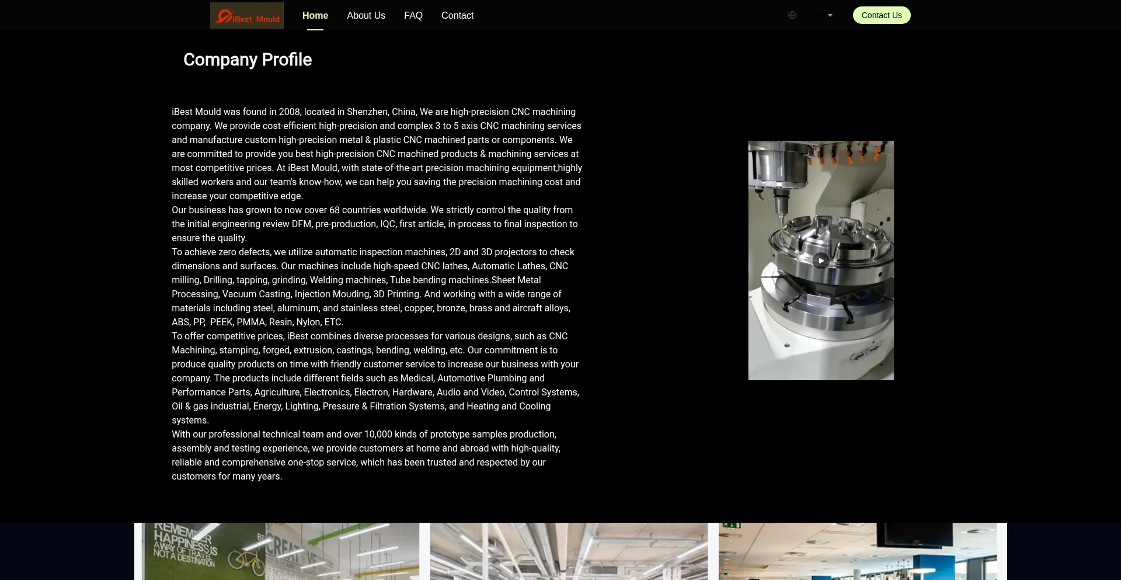Click the 'Our business has grown' paragraph

point(374,224)
